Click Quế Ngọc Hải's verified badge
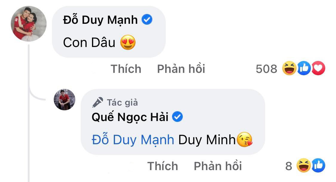This screenshot has width=336, height=182. coord(177,117)
